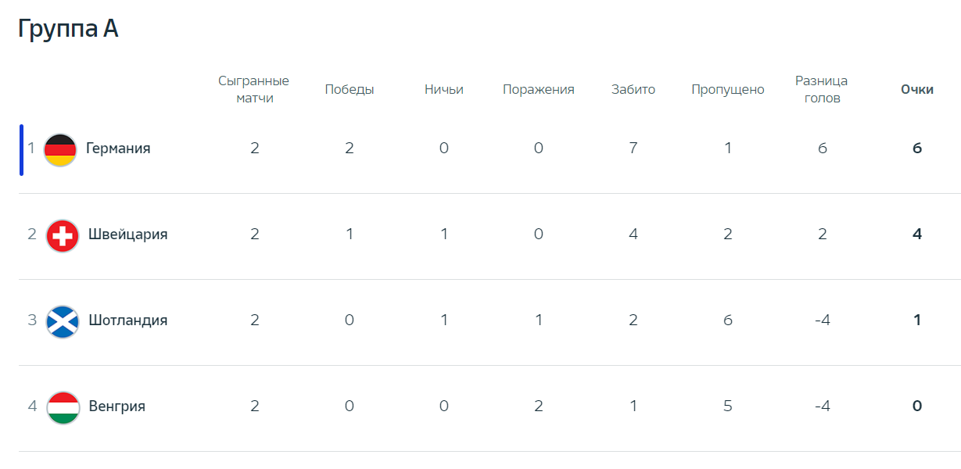Viewport: 961px width, 469px height.
Task: Click the Scotland flag icon
Action: coord(63,321)
